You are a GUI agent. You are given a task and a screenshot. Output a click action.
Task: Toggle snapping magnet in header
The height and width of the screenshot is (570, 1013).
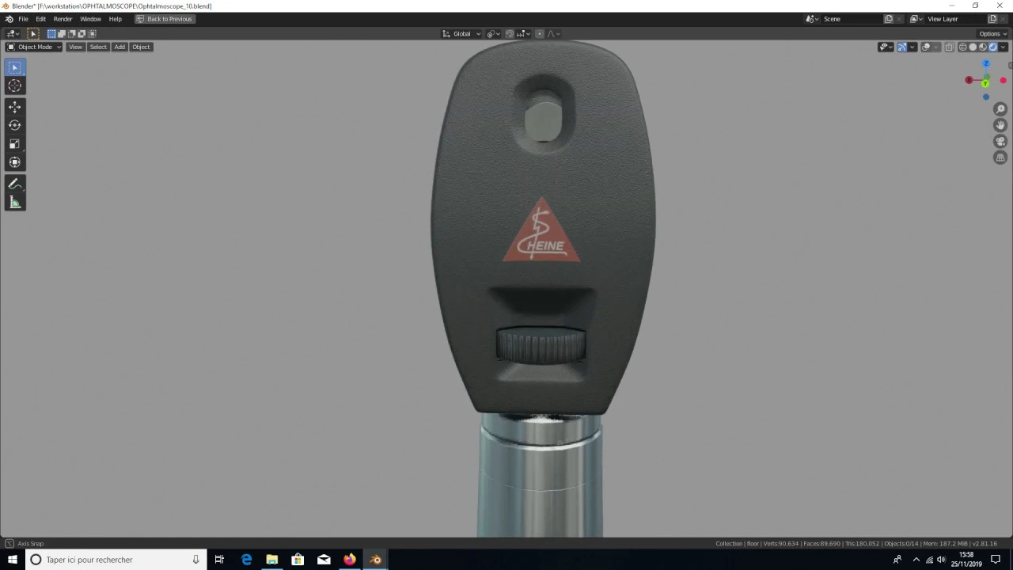(x=510, y=34)
